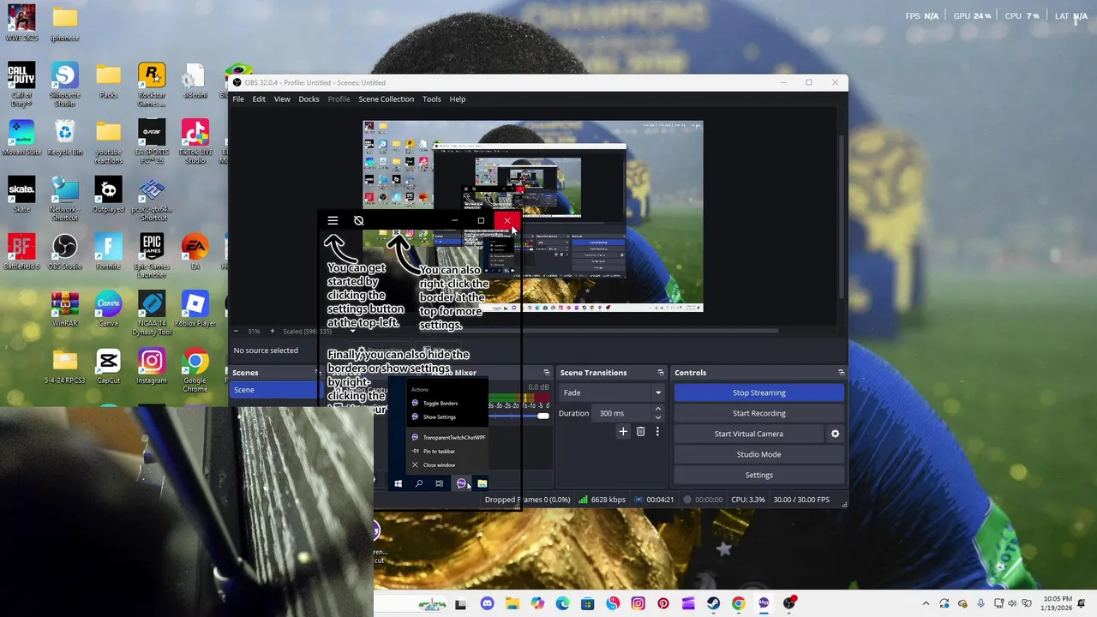Open the View menu in OBS
The width and height of the screenshot is (1097, 617).
(282, 99)
